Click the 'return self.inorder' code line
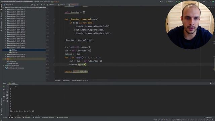 [x=76, y=72]
